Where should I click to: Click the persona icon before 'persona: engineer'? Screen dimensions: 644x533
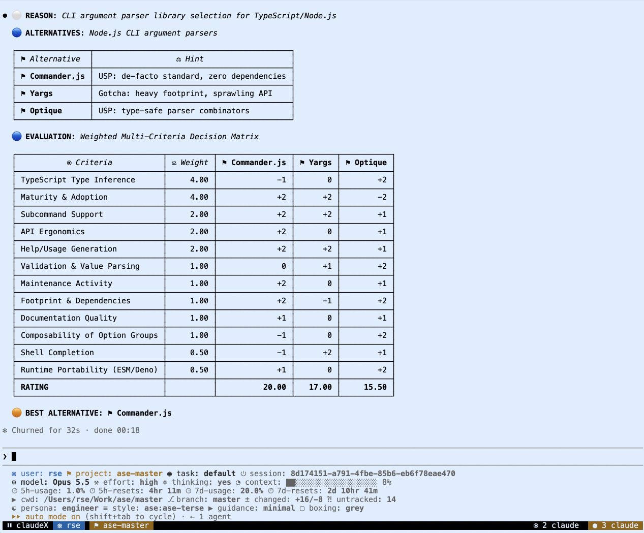pos(14,508)
